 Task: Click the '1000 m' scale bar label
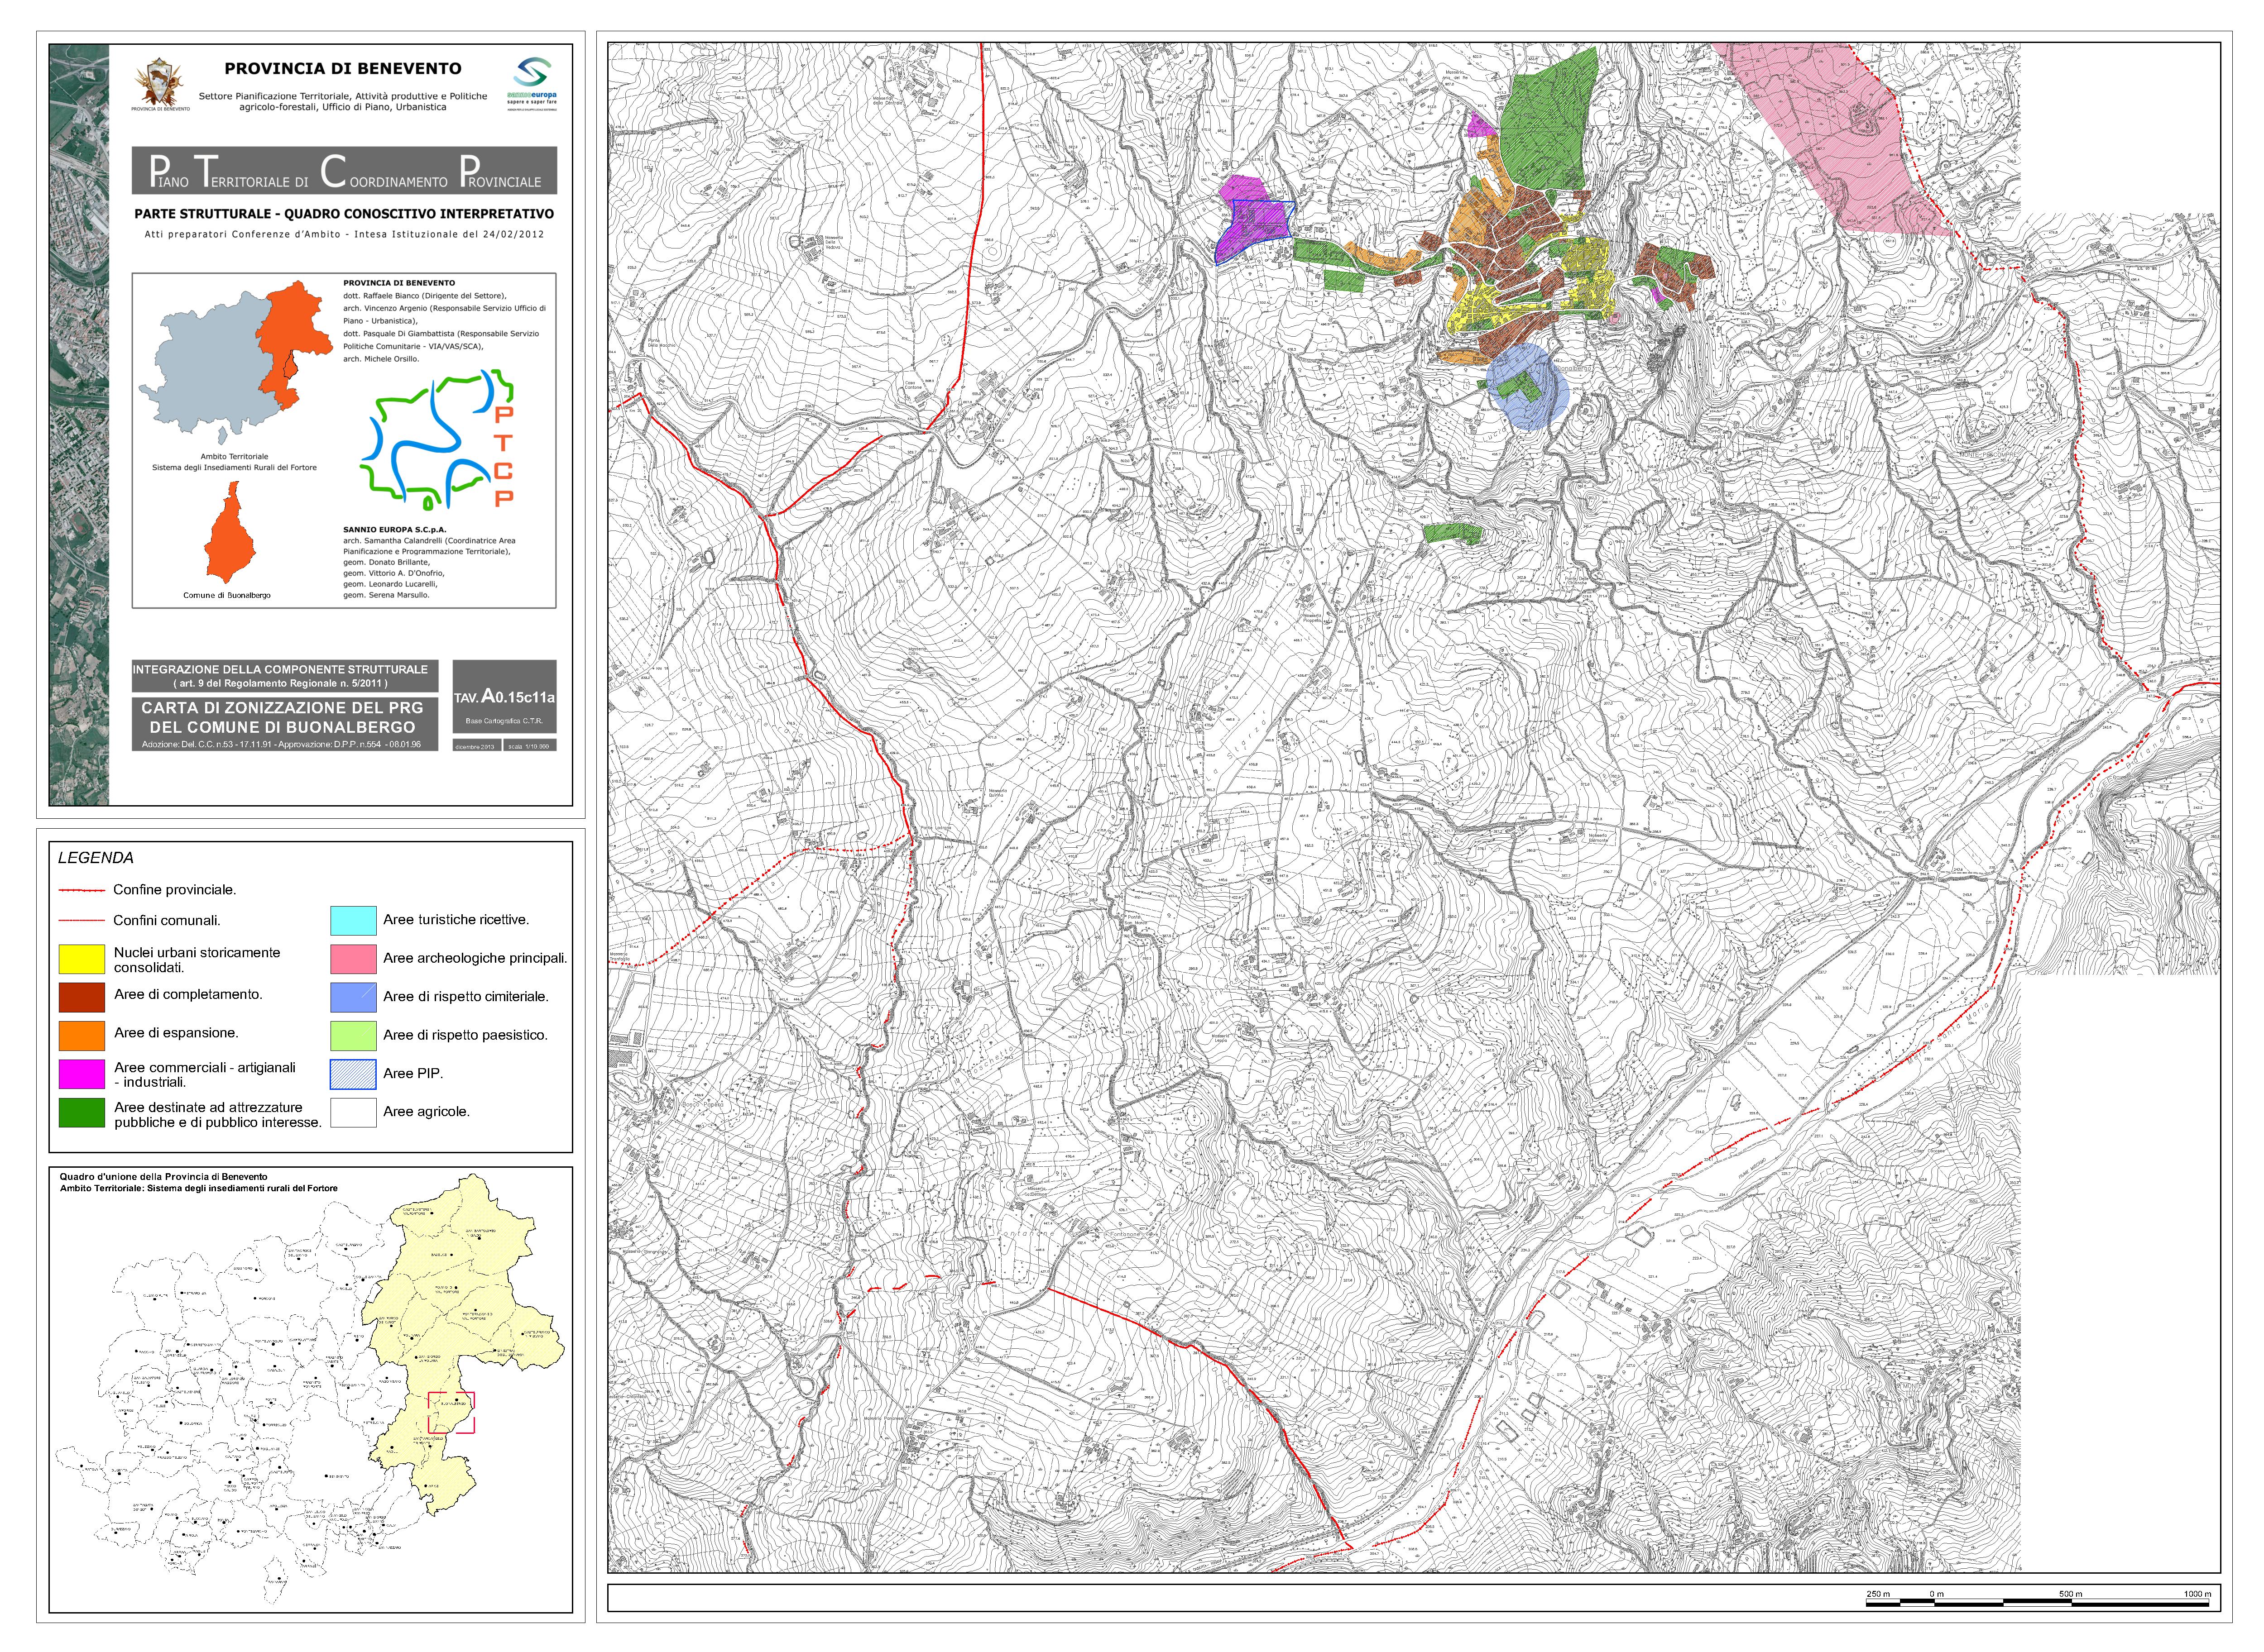2197,1594
